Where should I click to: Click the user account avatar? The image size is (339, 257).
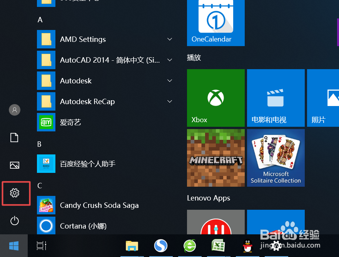click(x=15, y=110)
